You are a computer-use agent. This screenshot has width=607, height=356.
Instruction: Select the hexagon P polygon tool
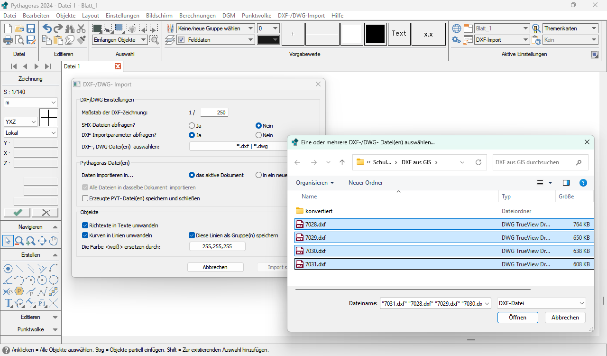(x=19, y=291)
